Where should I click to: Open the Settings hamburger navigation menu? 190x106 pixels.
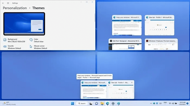(8, 3)
